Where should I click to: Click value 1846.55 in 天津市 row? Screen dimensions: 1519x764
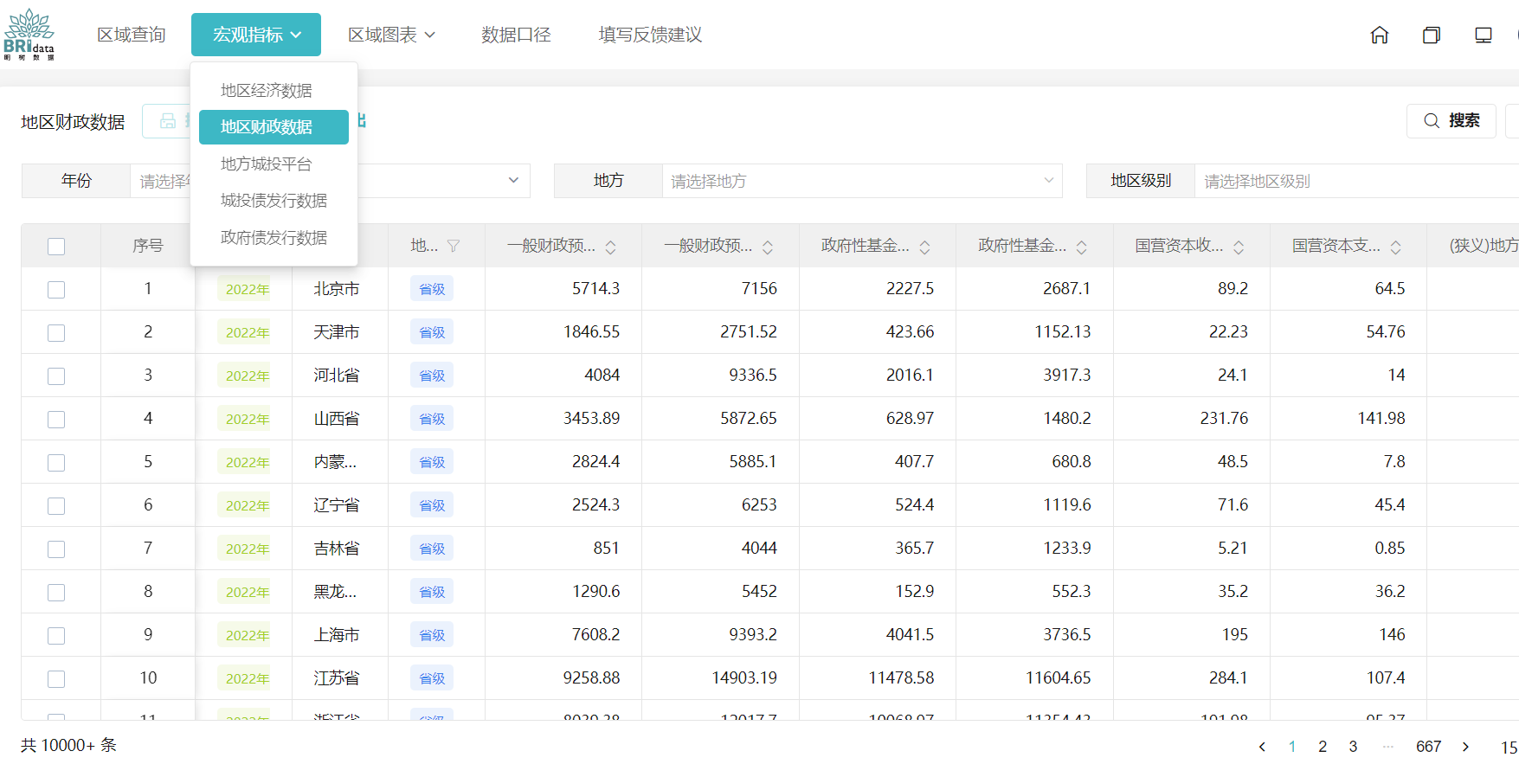point(591,332)
